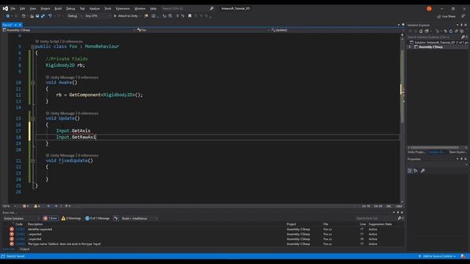This screenshot has width=470, height=264.
Task: Click the Save file disk icon
Action: 37,16
